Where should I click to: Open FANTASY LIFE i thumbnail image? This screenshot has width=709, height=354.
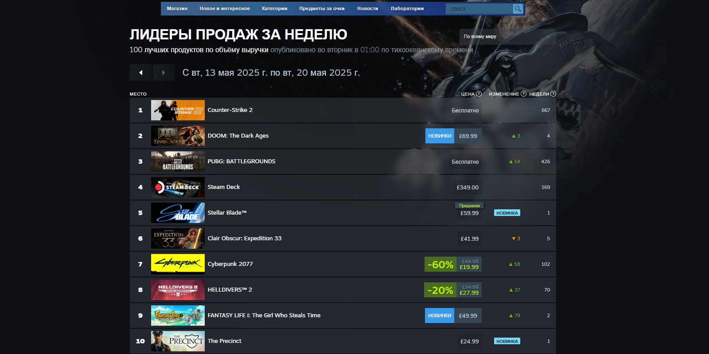click(x=178, y=316)
